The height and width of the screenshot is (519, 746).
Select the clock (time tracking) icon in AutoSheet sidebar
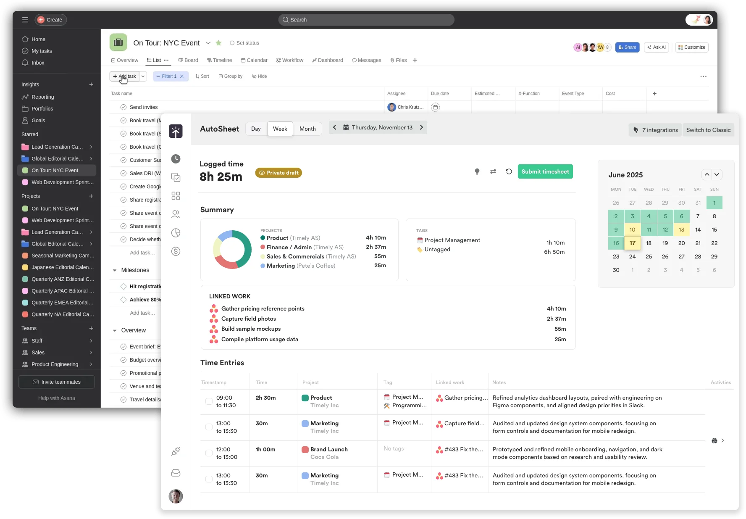[176, 159]
